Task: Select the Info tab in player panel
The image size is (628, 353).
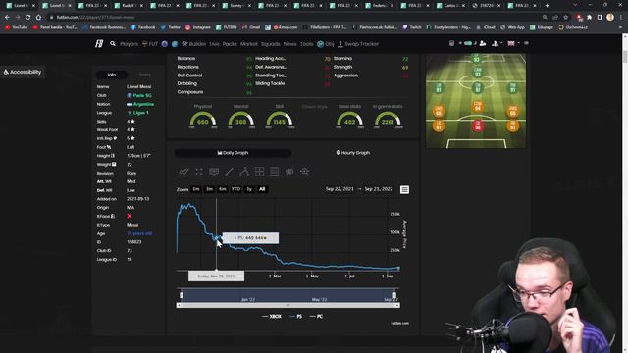Action: click(112, 75)
